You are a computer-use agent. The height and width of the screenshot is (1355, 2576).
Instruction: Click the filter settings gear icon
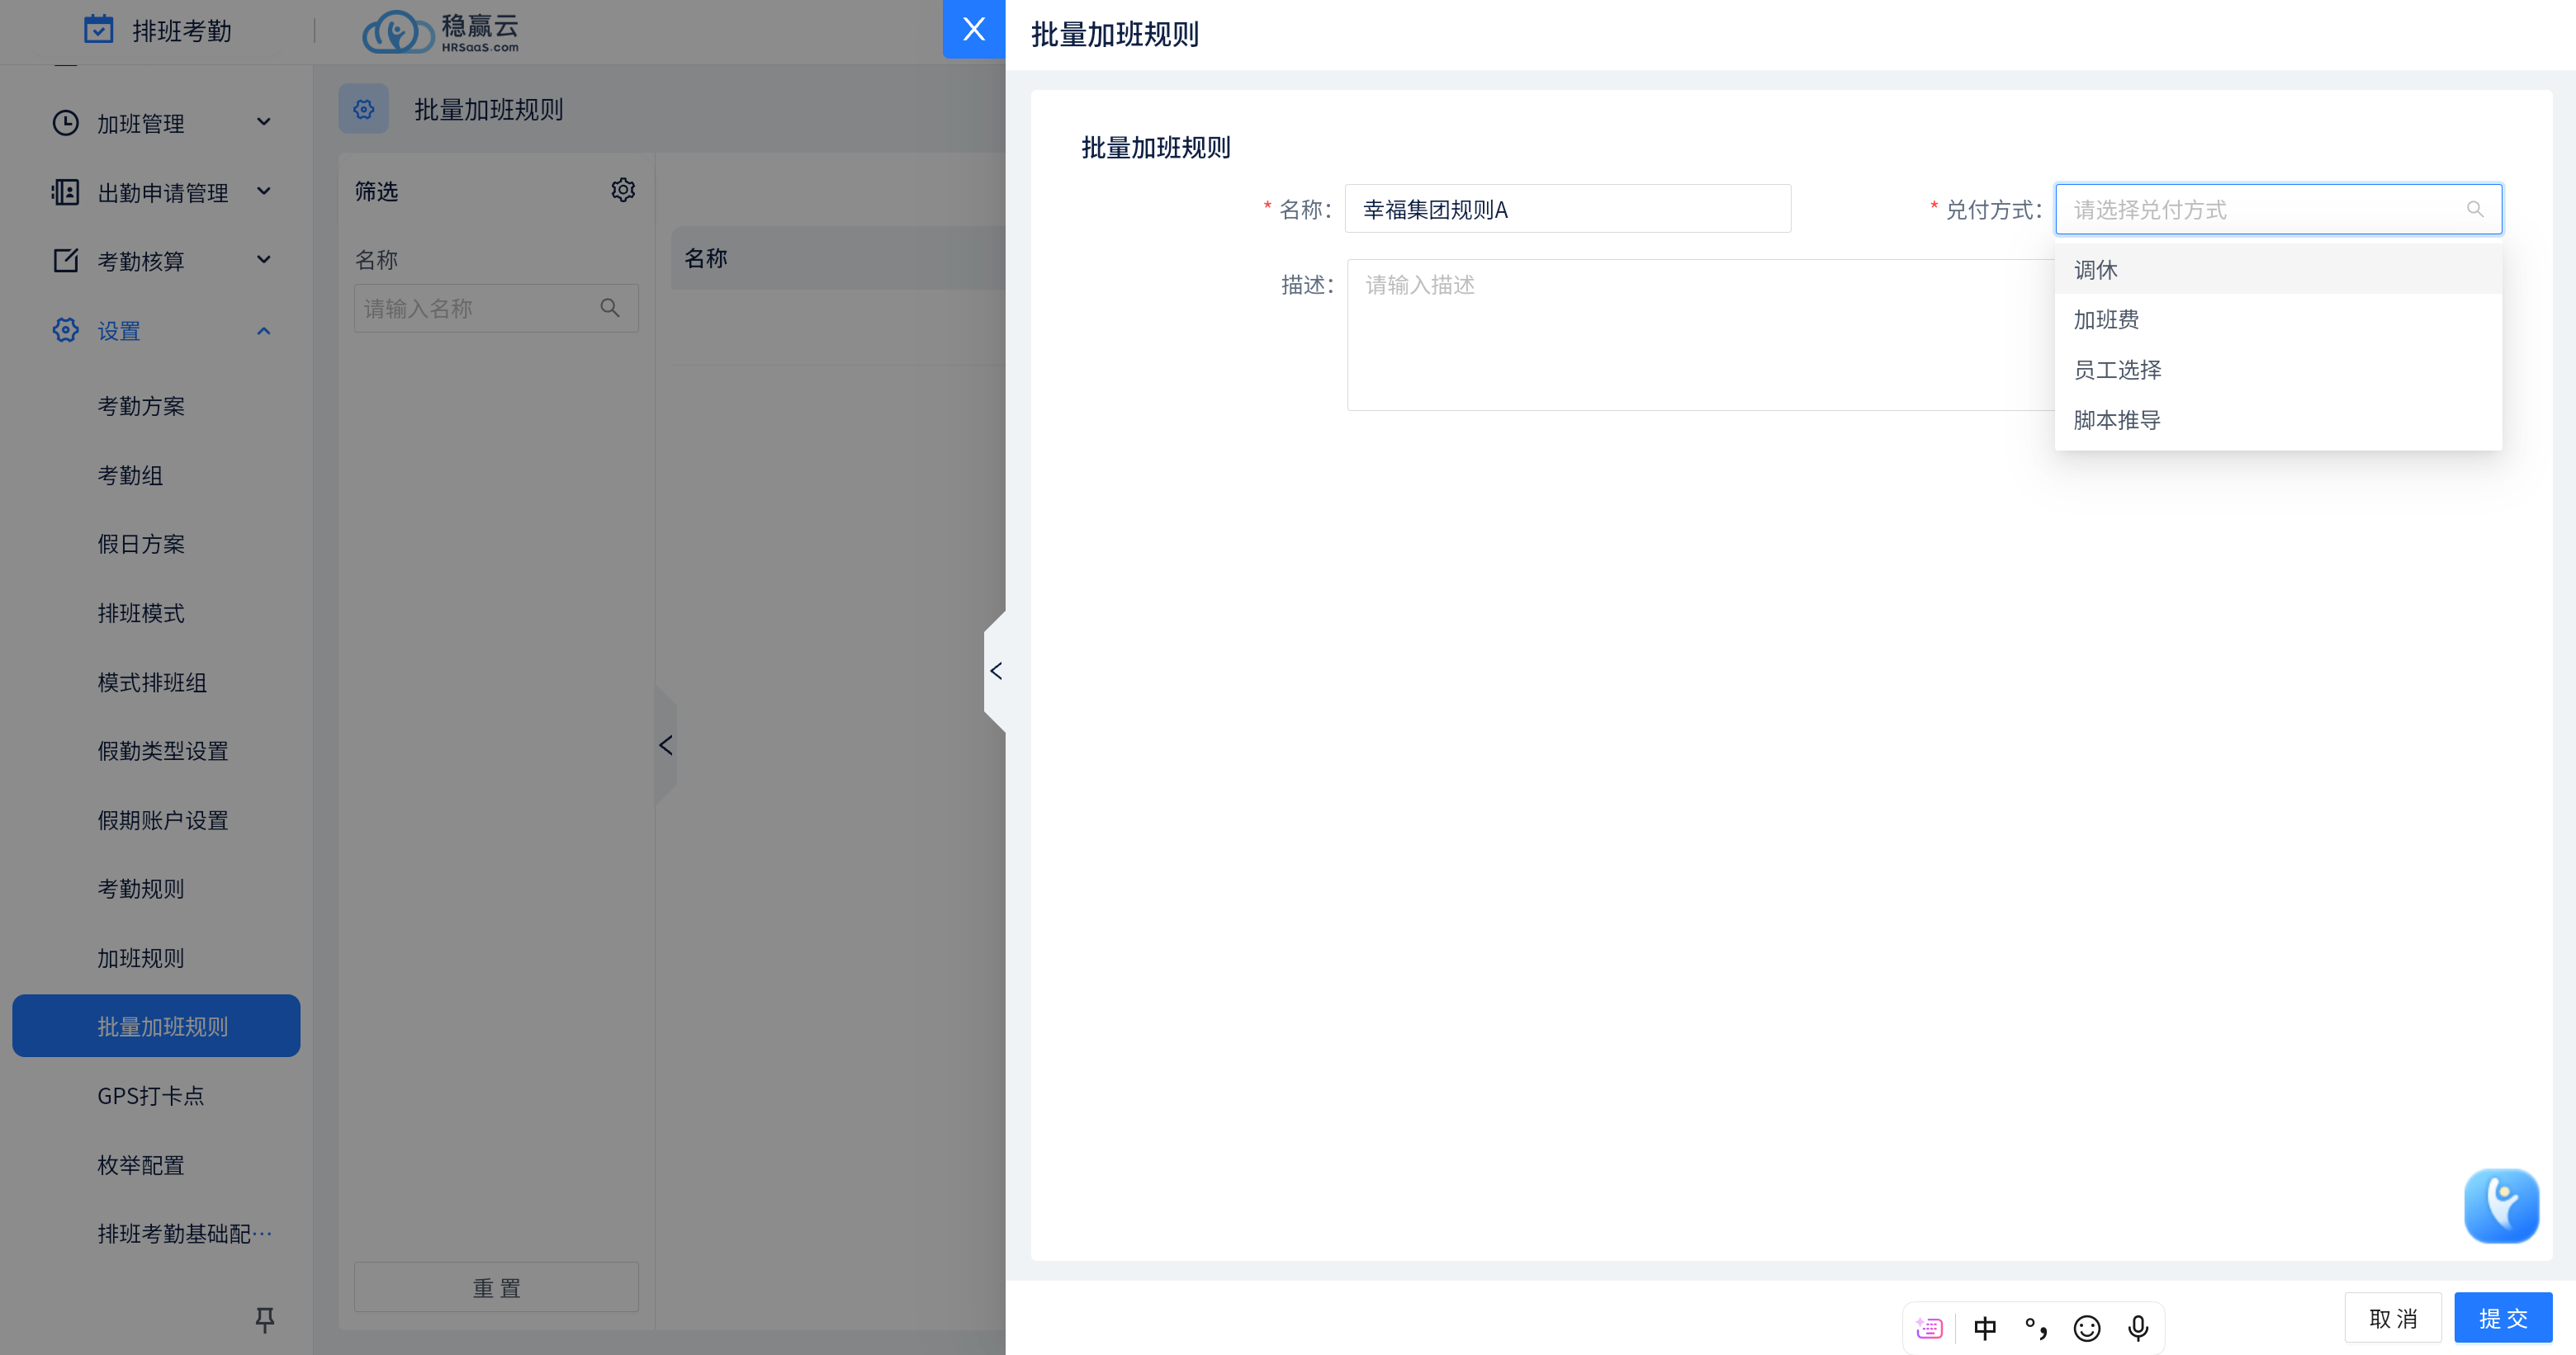click(x=623, y=190)
